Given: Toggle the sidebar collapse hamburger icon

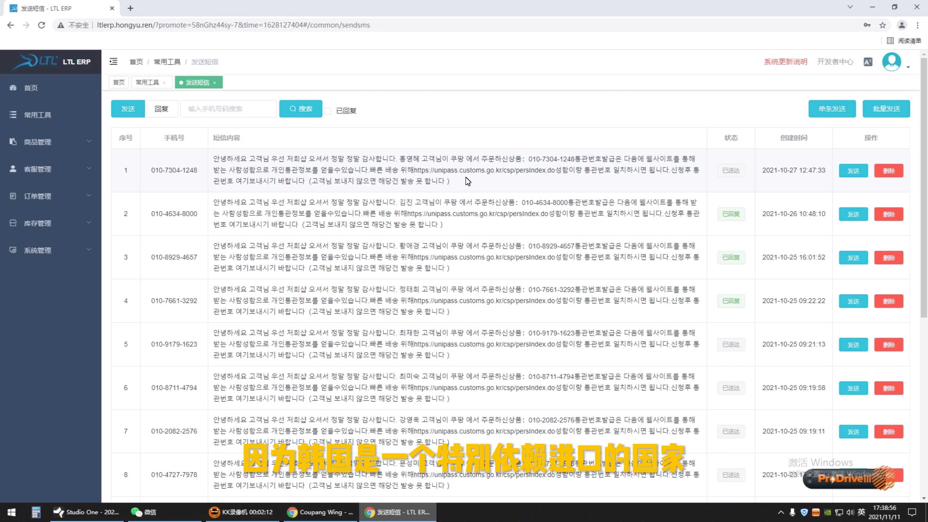Looking at the screenshot, I should pos(113,62).
